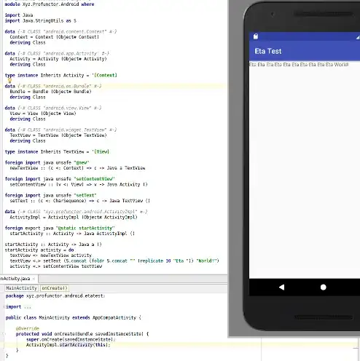Image resolution: width=360 pixels, height=361 pixels.
Task: Click the yellow lightbulb intention icon
Action: coord(9,81)
